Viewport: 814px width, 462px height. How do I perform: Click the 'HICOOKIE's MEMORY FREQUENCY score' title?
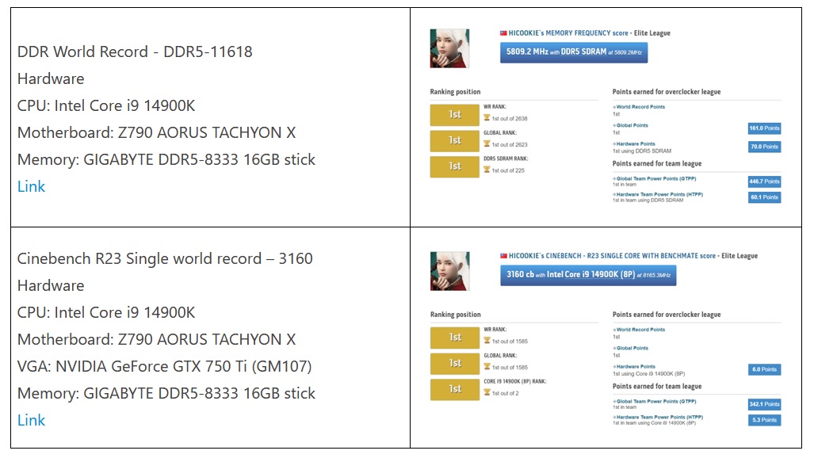coord(568,33)
